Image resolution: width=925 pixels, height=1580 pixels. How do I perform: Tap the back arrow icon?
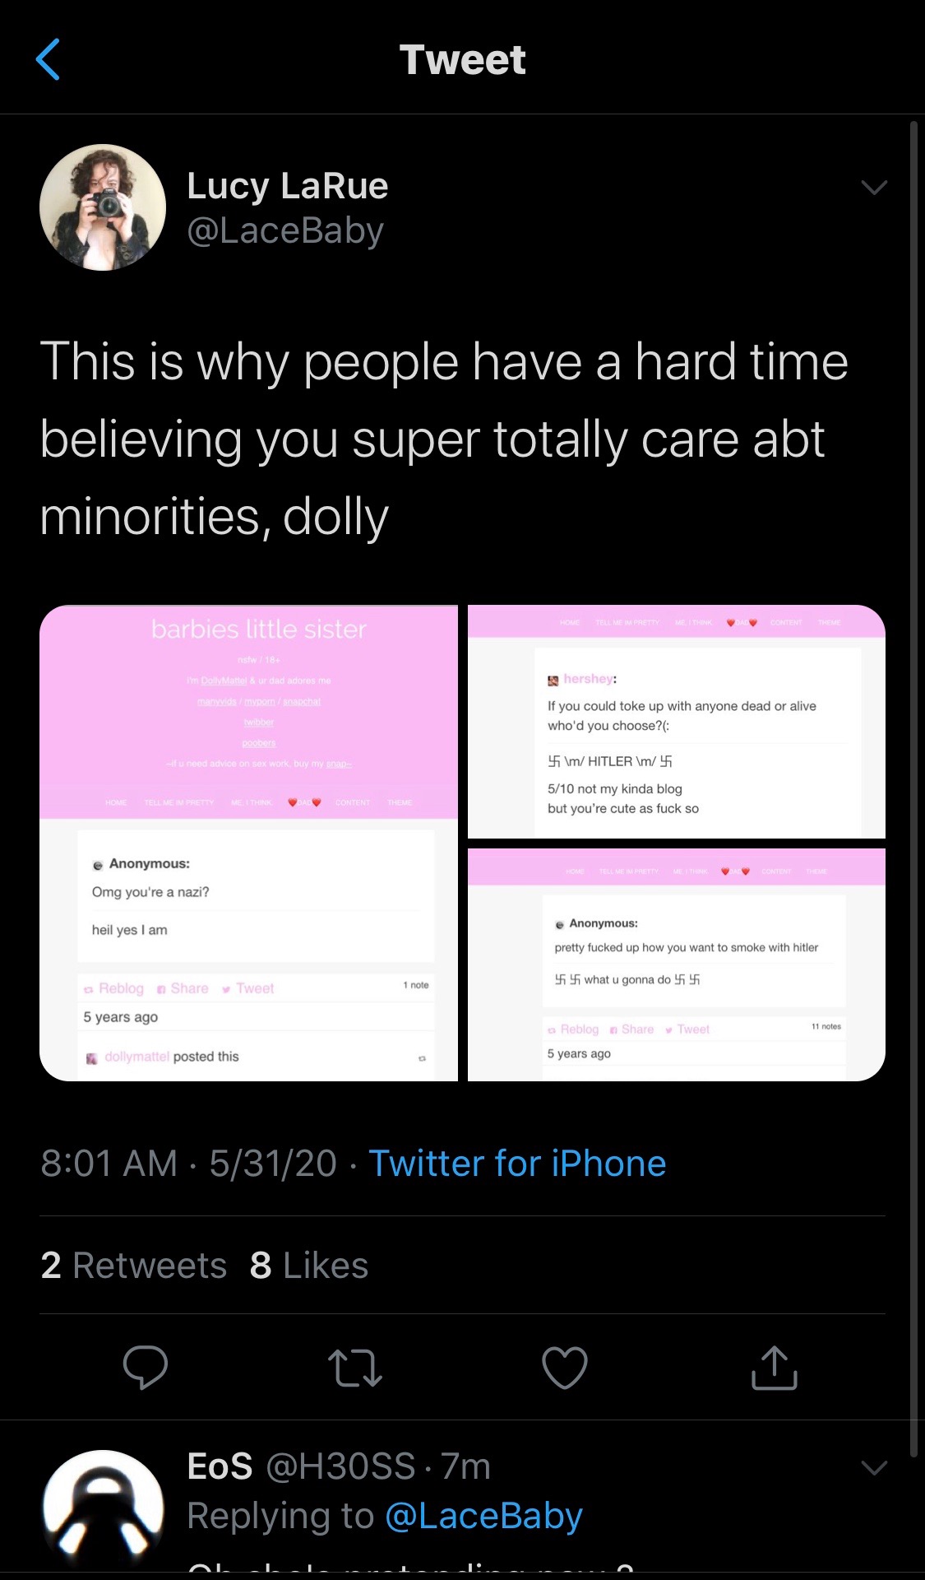coord(49,59)
